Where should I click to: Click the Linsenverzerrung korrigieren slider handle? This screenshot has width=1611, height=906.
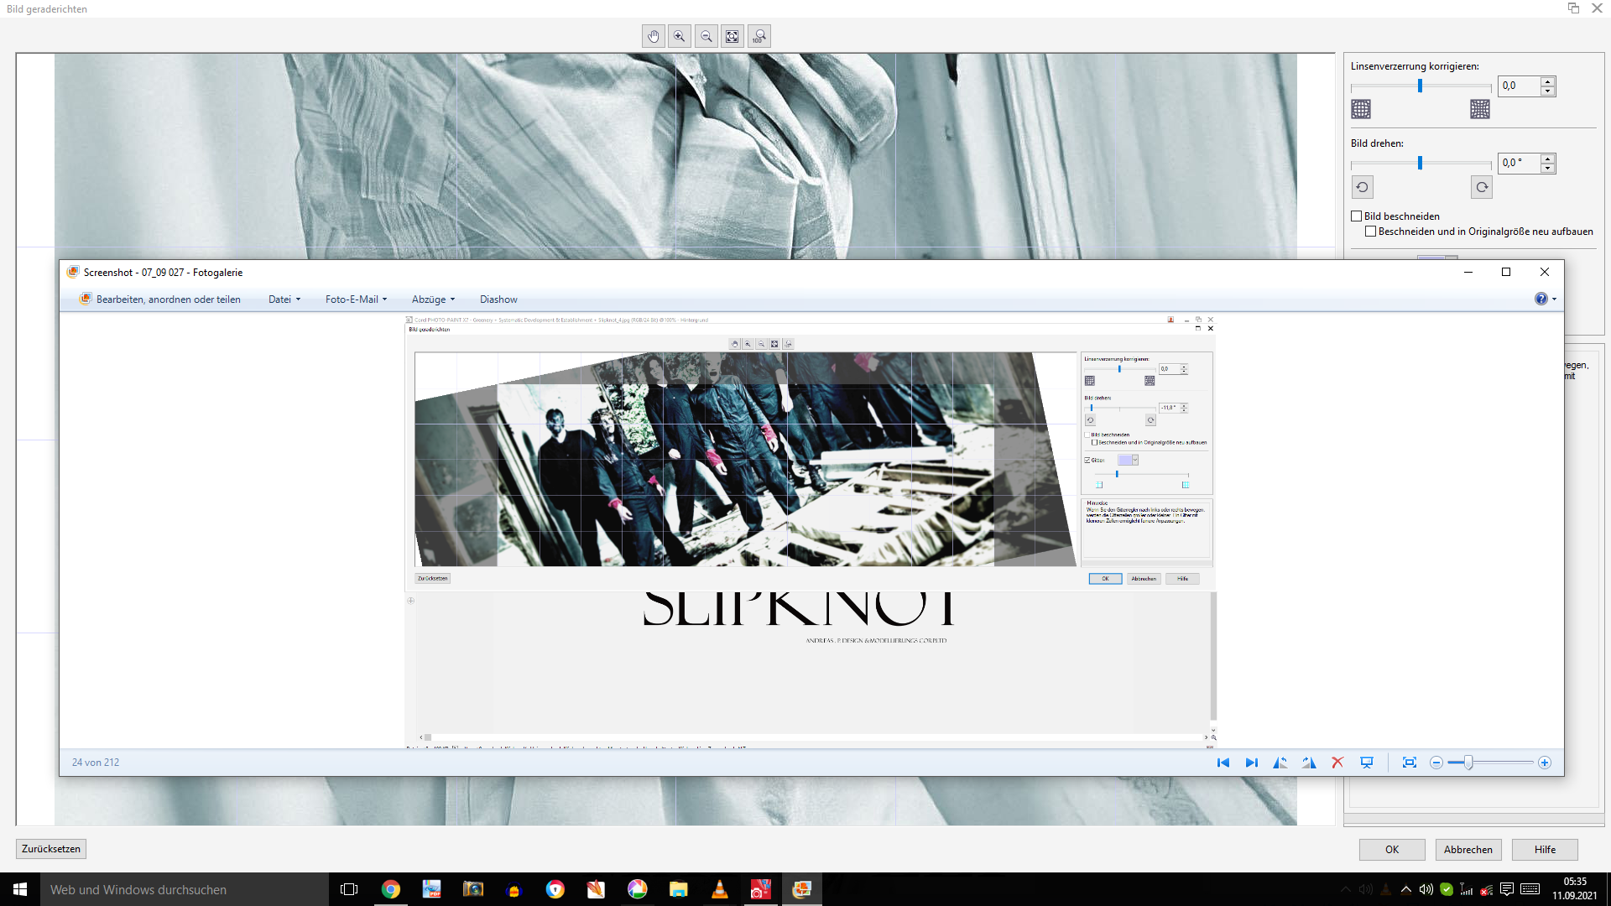pos(1420,86)
